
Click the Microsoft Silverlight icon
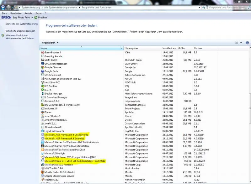pyautogui.click(x=42, y=154)
